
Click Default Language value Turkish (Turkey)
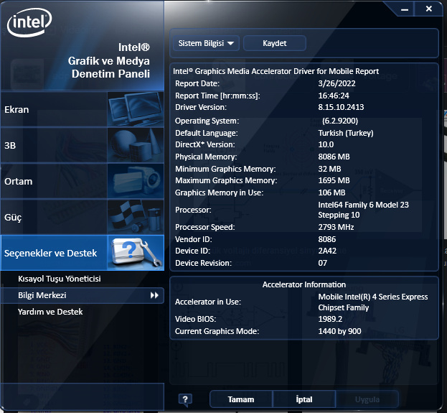coord(346,133)
